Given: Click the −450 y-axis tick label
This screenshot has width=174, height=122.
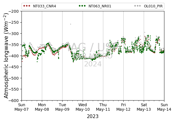Looking at the screenshot, I should (x=14, y=67).
